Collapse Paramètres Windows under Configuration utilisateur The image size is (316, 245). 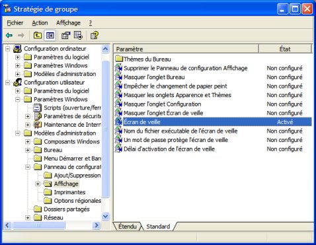pyautogui.click(x=18, y=100)
